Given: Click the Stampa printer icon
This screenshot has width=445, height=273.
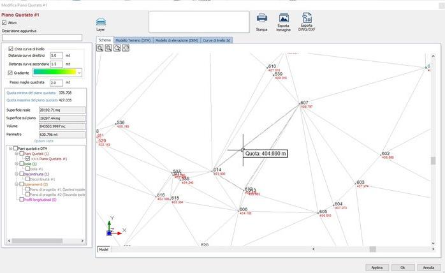Looking at the screenshot, I should click(261, 19).
